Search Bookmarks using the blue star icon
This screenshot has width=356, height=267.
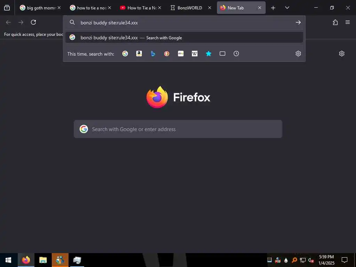(209, 54)
